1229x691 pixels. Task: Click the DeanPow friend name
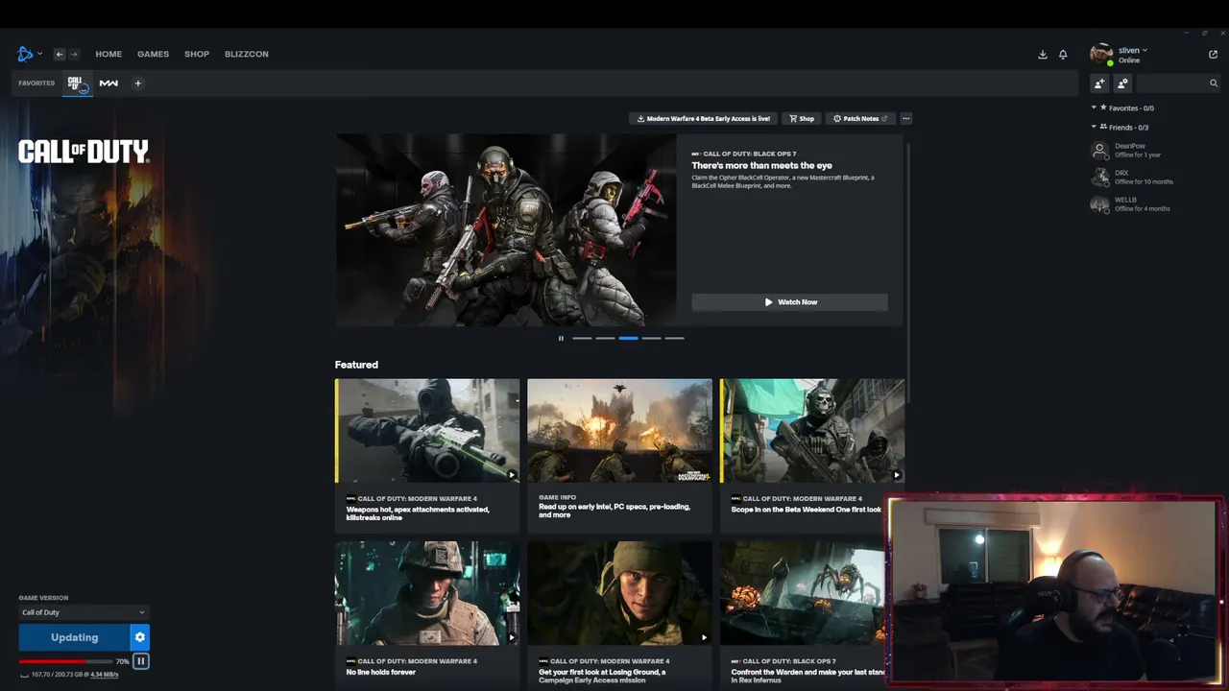[1130, 146]
